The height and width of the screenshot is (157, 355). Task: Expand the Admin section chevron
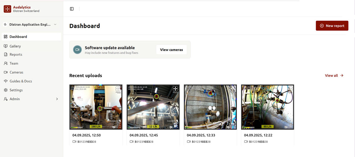click(x=57, y=99)
